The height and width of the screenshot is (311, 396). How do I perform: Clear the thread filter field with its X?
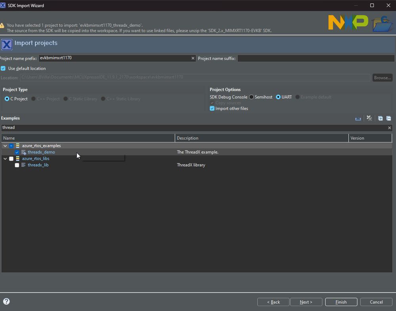coord(389,128)
